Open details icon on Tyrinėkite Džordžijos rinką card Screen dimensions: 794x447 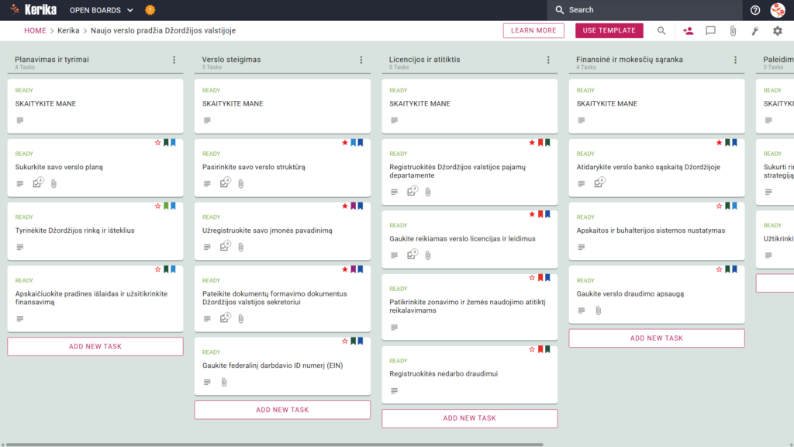coord(19,247)
